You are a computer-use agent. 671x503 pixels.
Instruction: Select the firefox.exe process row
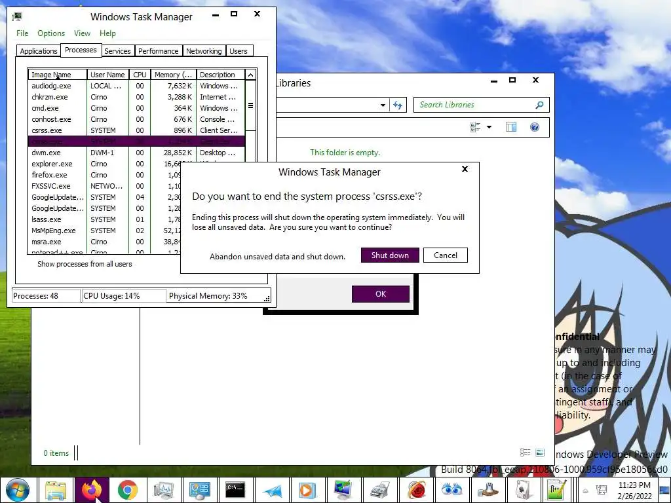point(104,175)
